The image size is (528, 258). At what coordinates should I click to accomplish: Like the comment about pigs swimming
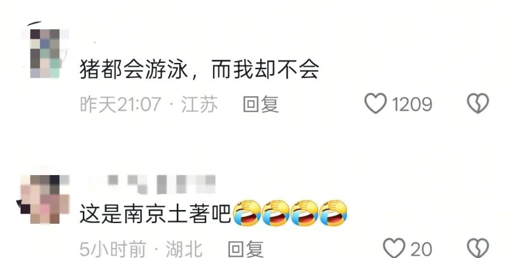coord(376,103)
